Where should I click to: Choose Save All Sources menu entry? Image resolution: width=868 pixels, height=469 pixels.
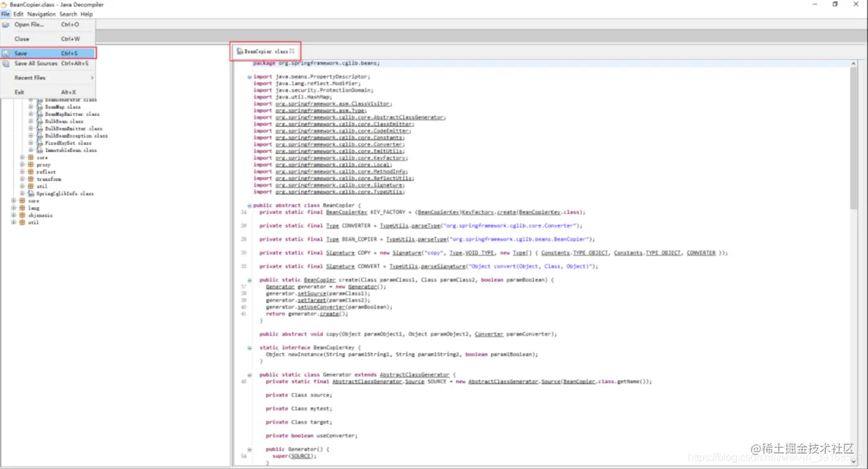[x=48, y=63]
